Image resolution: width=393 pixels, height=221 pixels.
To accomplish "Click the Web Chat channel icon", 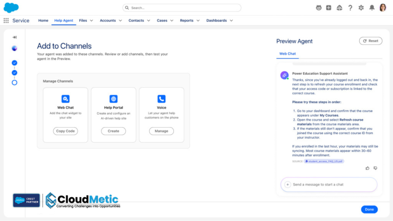I will pyautogui.click(x=65, y=99).
